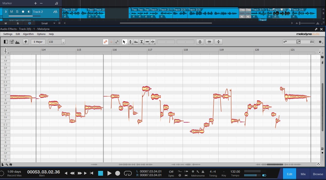Toggle input monitoring on Track 2
The width and height of the screenshot is (326, 180).
(29, 12)
